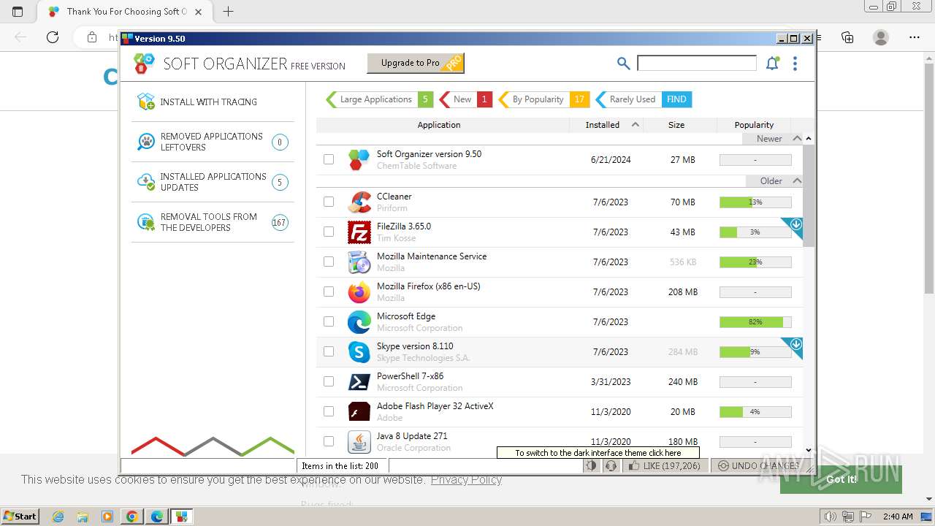This screenshot has height=526, width=935.
Task: Open Internet Explorer from the taskbar
Action: [58, 517]
